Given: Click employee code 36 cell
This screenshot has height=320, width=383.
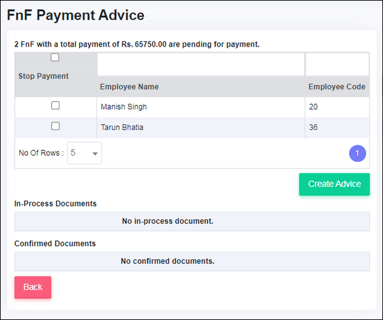Looking at the screenshot, I should point(337,127).
